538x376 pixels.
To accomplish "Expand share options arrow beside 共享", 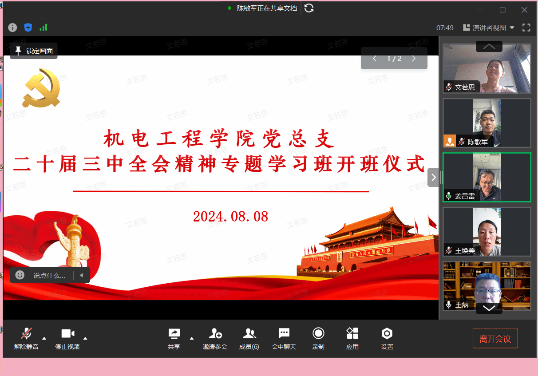I will pyautogui.click(x=192, y=338).
